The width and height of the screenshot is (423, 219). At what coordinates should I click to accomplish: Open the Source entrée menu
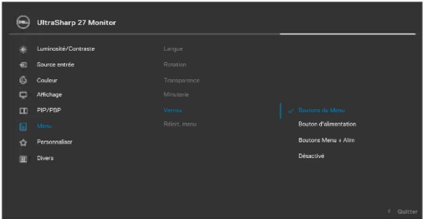coord(55,65)
